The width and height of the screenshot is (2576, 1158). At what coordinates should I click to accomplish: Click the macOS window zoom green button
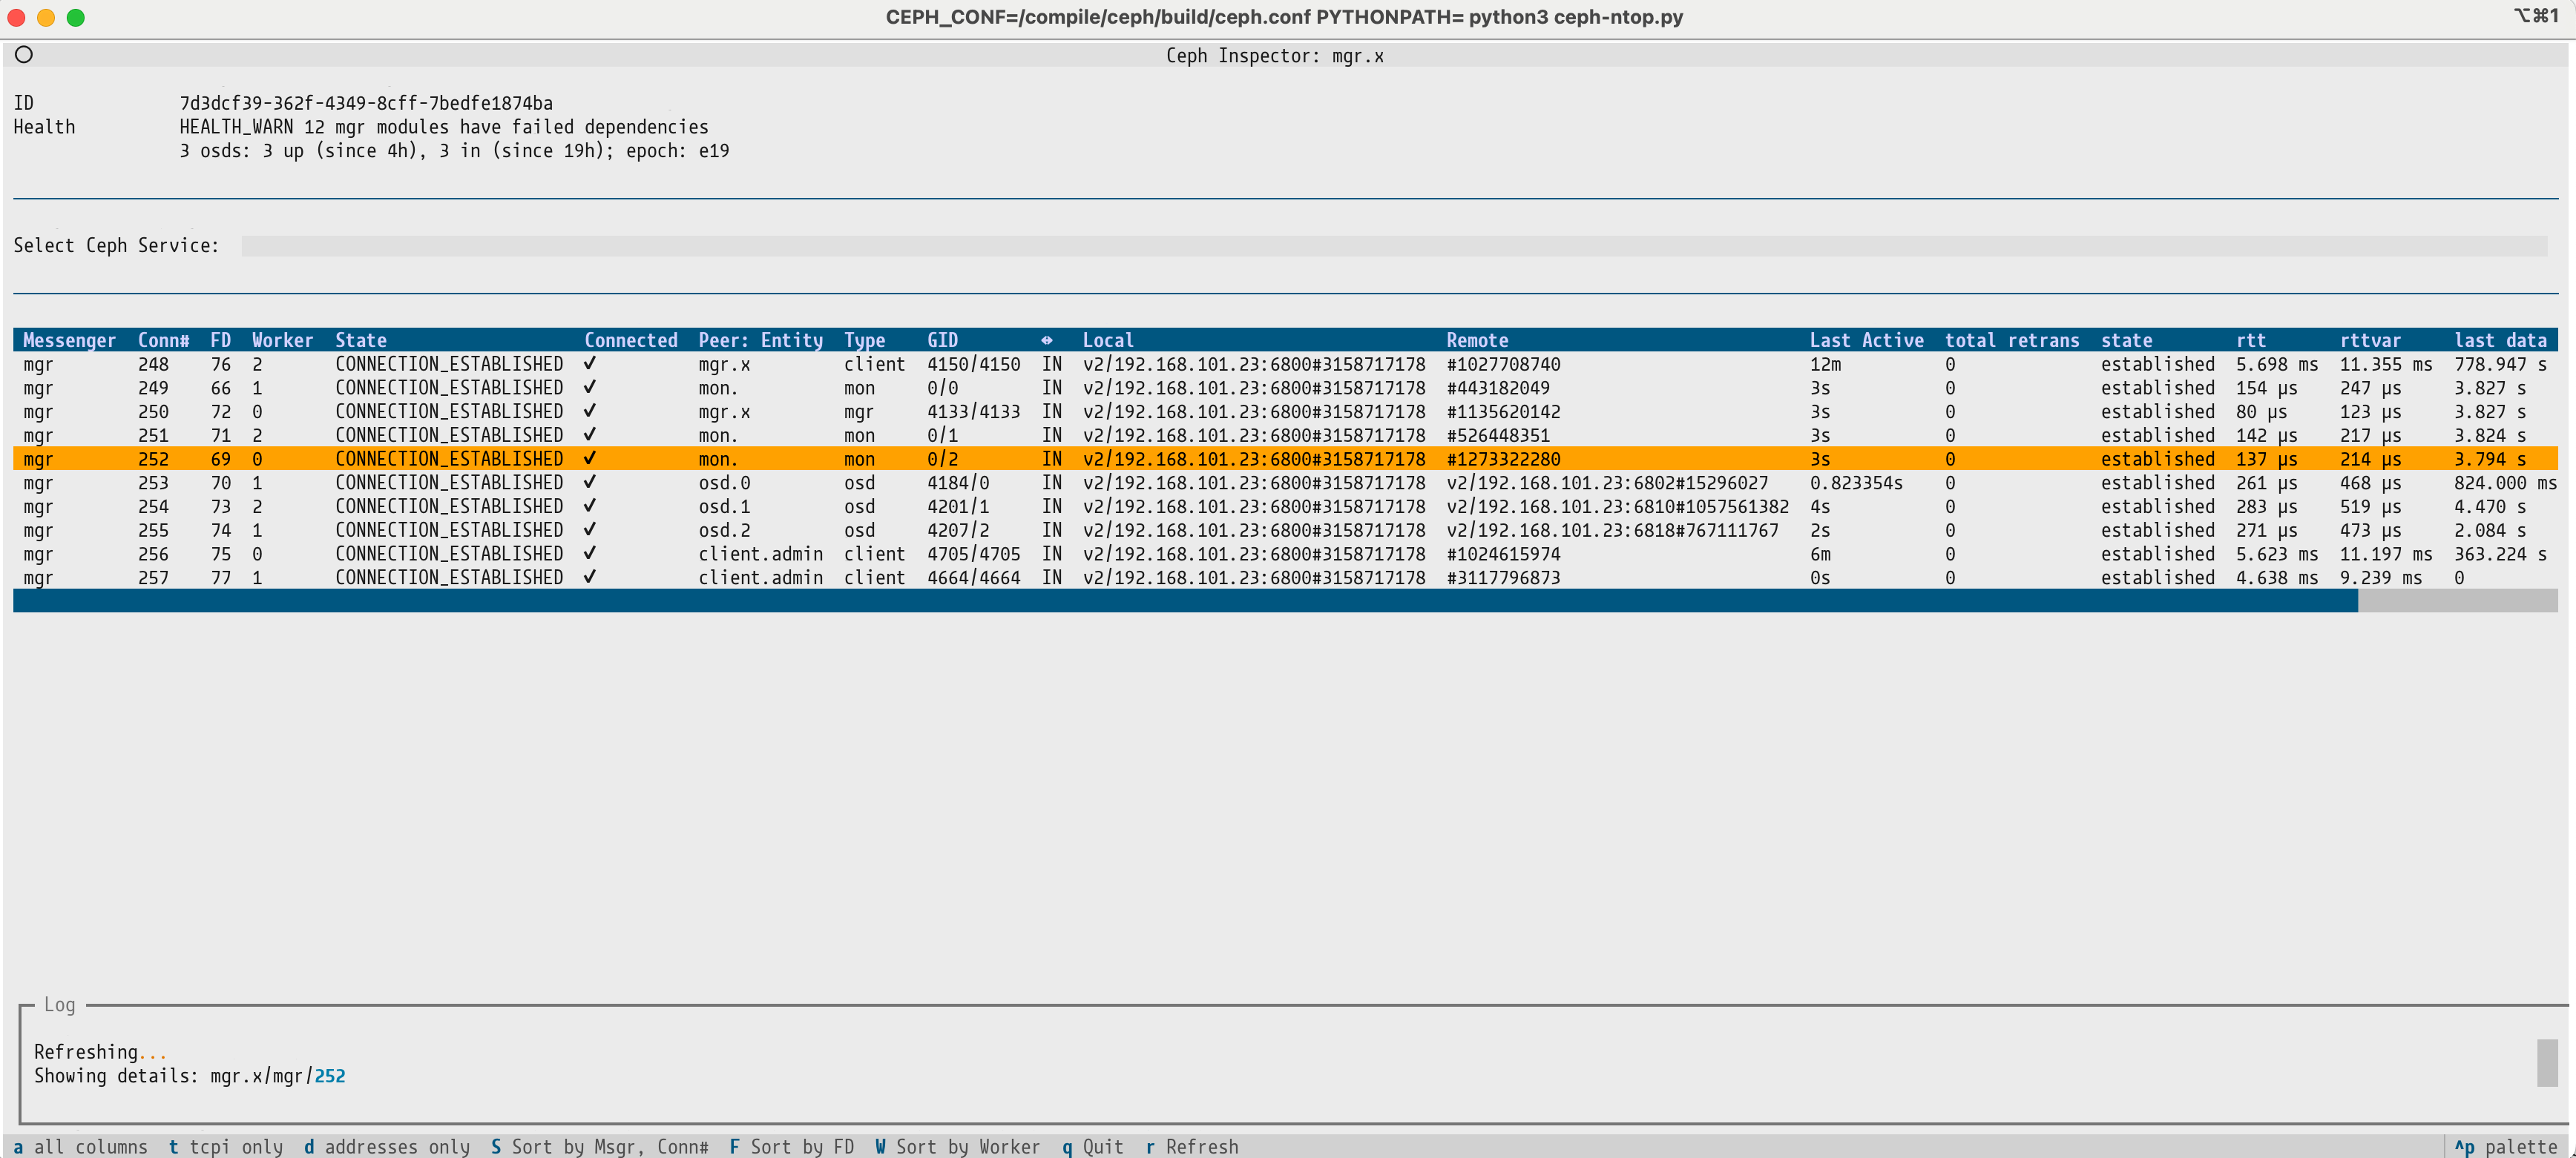click(x=76, y=17)
